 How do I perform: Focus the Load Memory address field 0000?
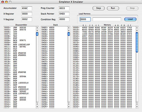tap(85, 19)
